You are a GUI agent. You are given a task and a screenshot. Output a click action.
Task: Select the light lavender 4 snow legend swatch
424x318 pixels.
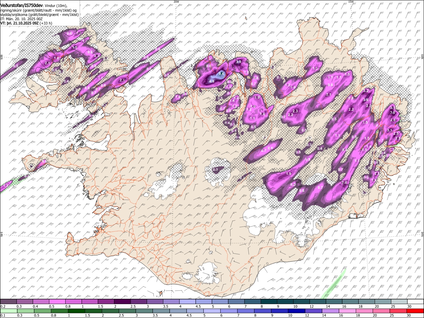(187, 301)
